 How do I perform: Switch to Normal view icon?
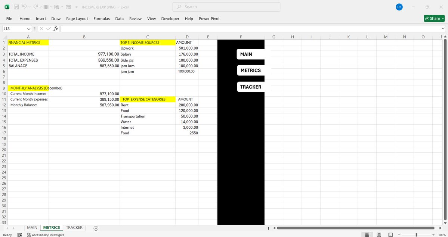click(x=367, y=235)
